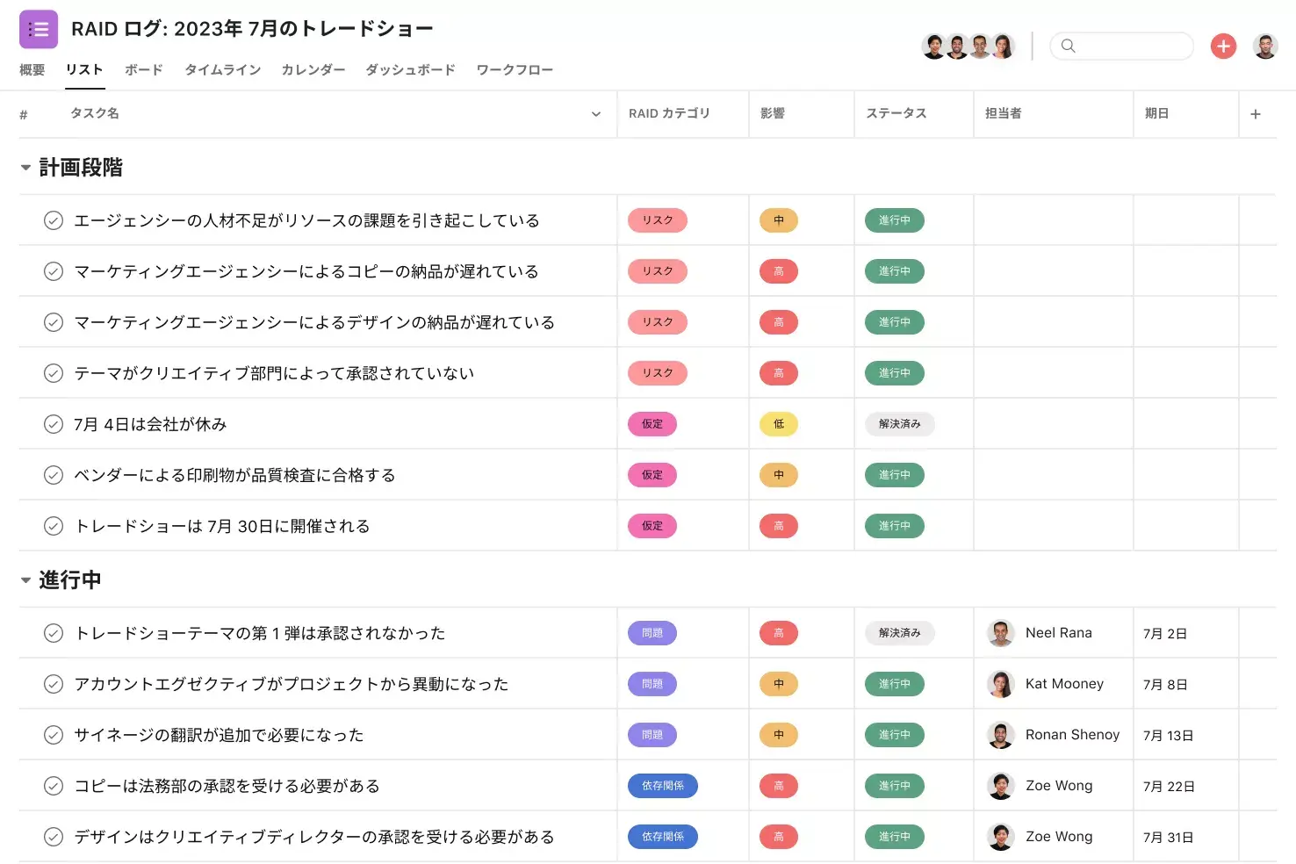
Task: Click the search magnifier icon
Action: (x=1068, y=46)
